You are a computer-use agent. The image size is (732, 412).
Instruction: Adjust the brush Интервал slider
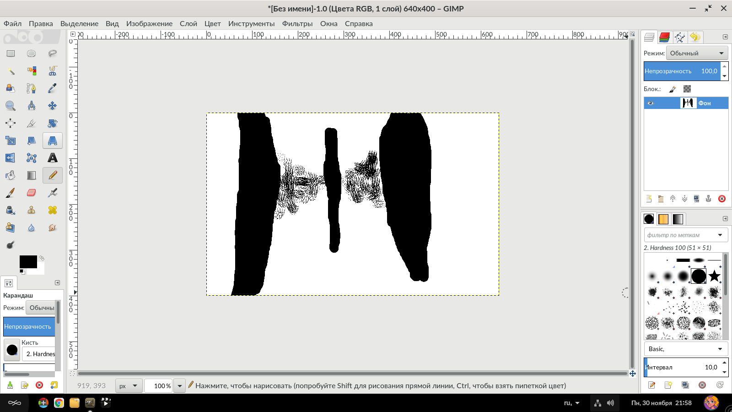click(682, 367)
